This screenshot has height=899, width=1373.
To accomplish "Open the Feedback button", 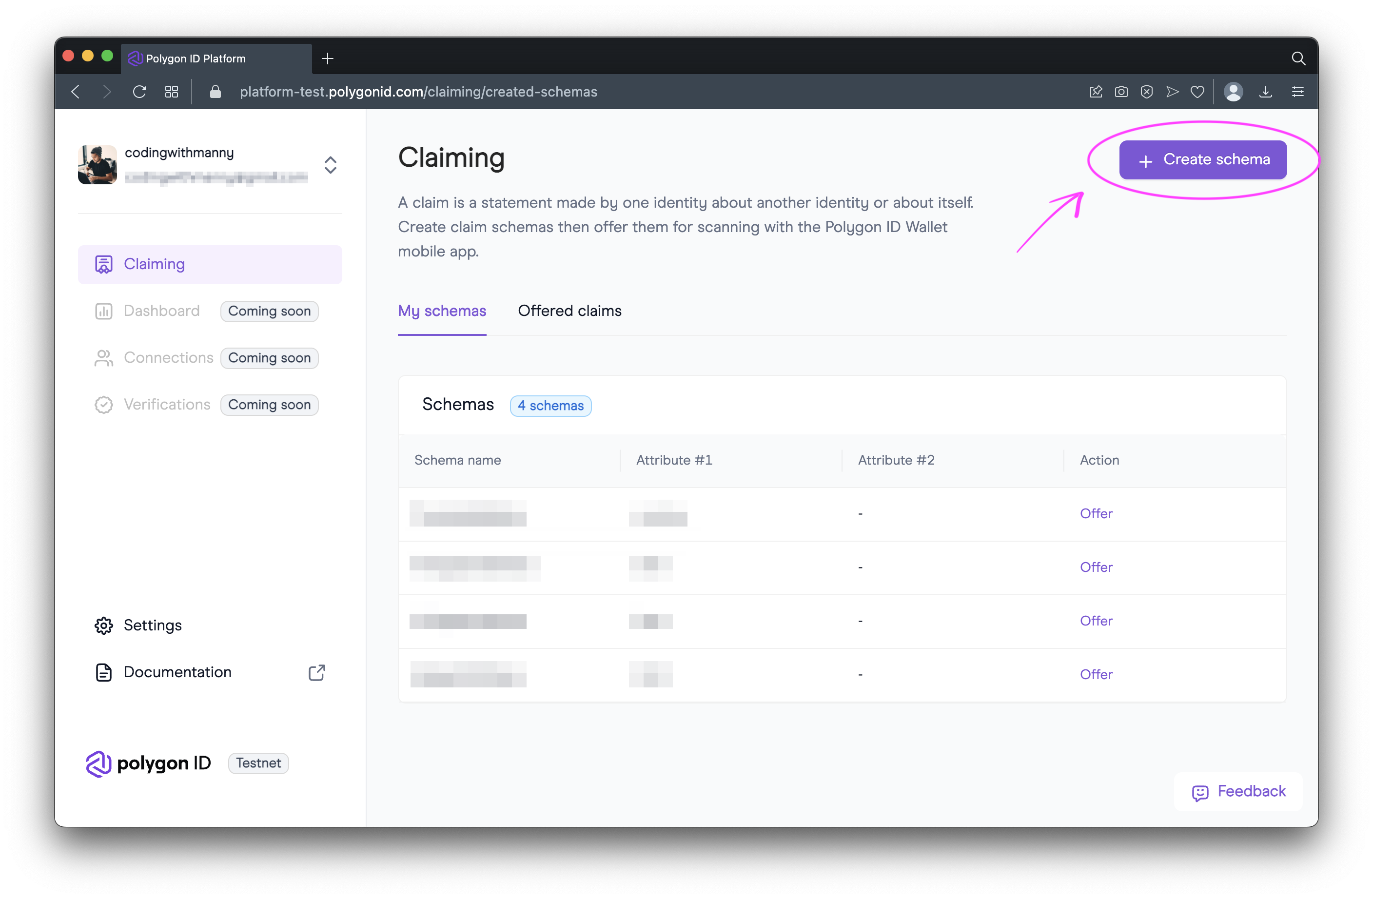I will [x=1238, y=792].
